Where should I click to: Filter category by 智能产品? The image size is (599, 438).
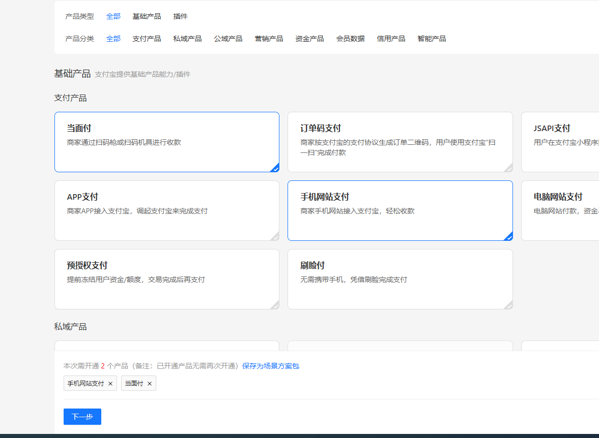tap(432, 39)
